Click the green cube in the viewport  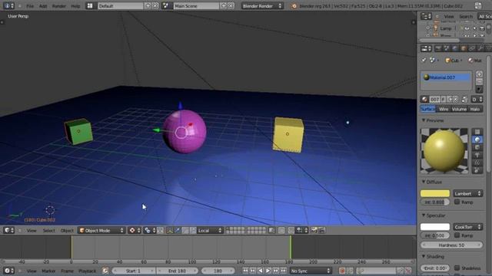click(x=78, y=131)
